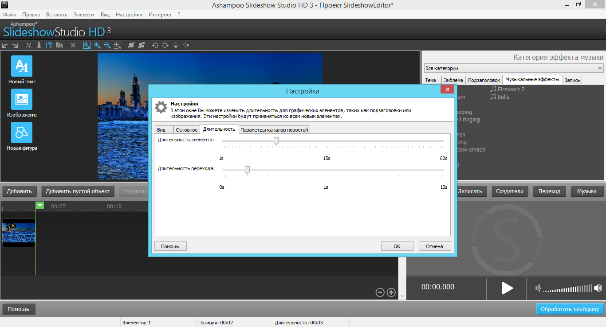
Task: Click the OK button in settings dialog
Action: pos(397,246)
